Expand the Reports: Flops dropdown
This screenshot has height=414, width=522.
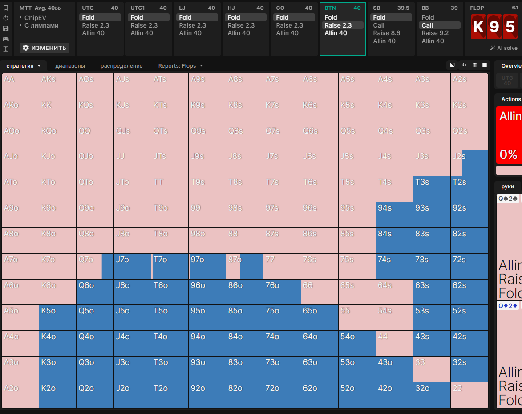click(x=180, y=66)
